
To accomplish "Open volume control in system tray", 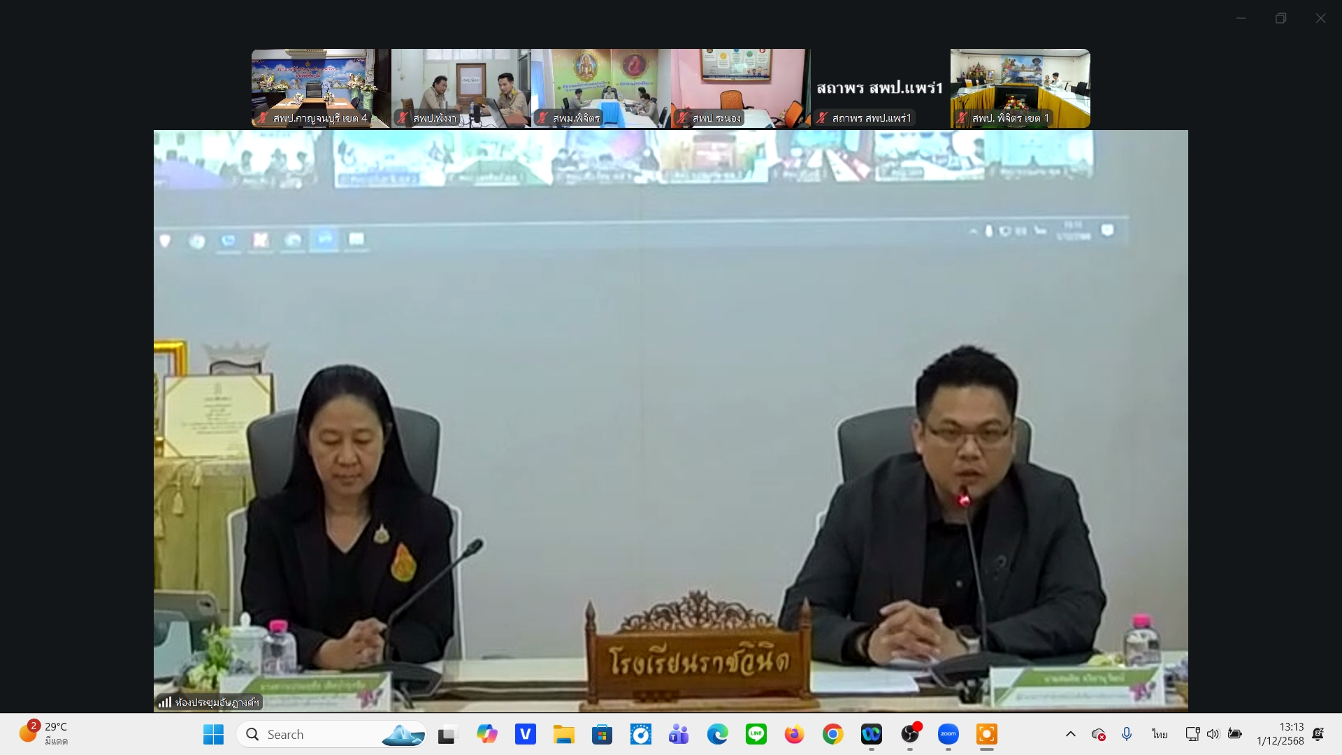I will (1213, 734).
